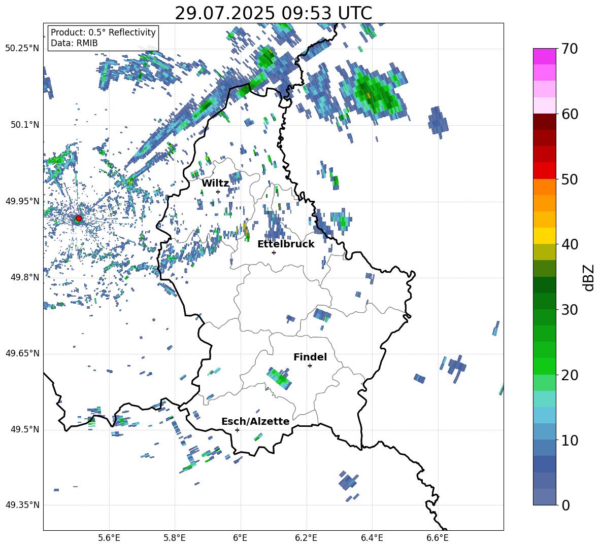Click the "Findel" city label

point(310,357)
